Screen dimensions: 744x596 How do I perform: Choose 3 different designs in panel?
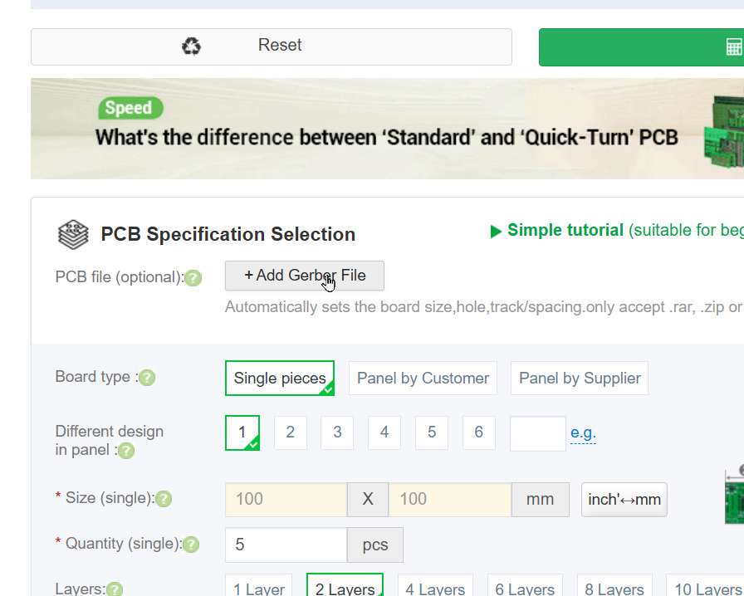click(337, 432)
